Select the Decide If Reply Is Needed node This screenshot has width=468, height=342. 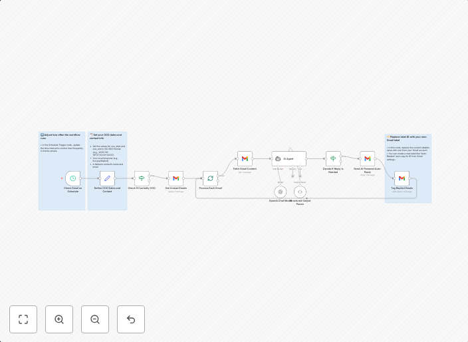333,158
